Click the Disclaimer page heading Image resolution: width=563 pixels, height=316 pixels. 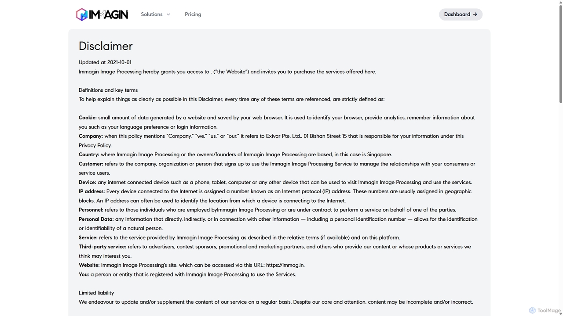[106, 46]
